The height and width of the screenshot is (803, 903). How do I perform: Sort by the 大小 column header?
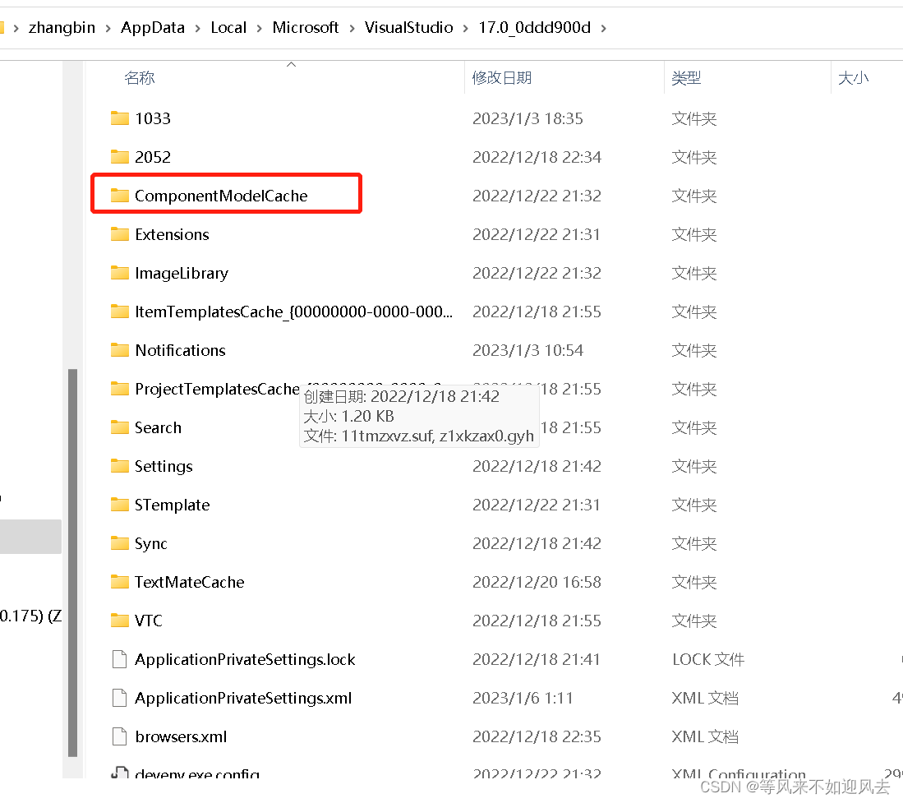click(x=853, y=78)
